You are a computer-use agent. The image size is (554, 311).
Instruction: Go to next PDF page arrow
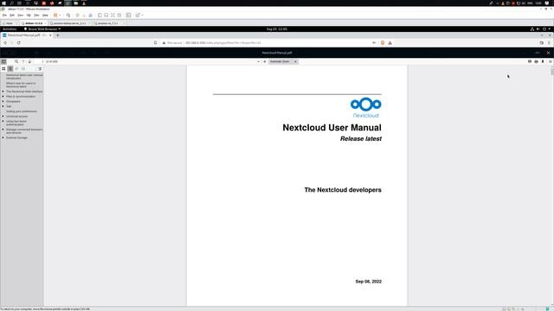[x=29, y=61]
